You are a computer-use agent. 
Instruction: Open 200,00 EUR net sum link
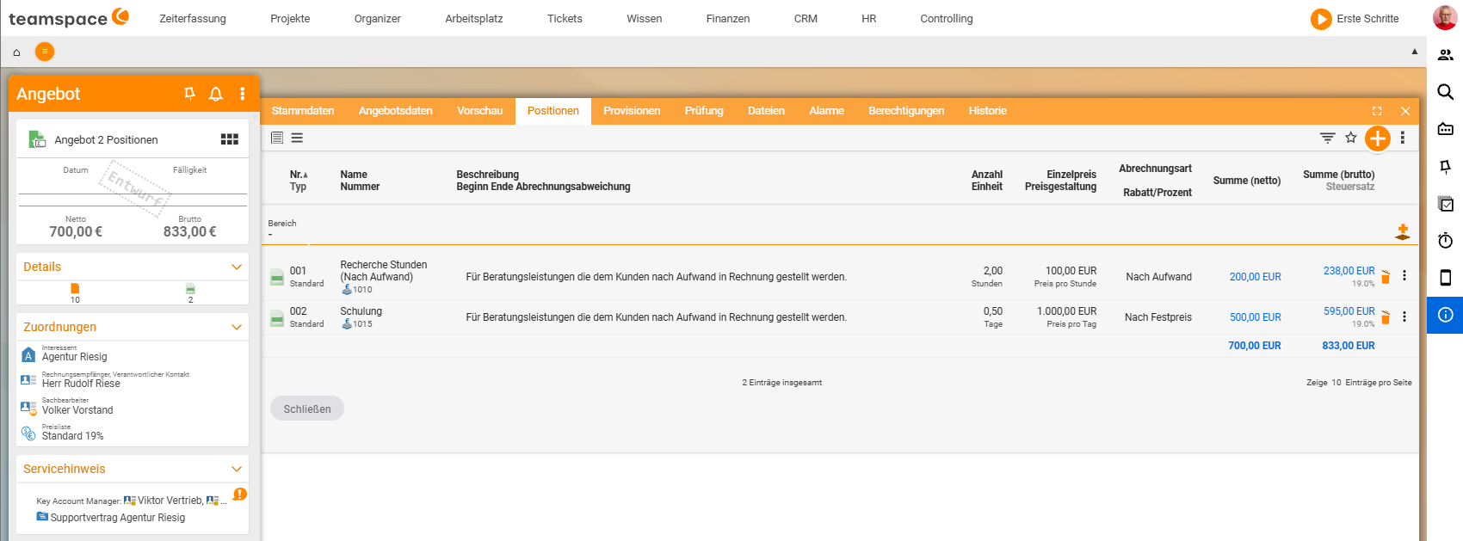pyautogui.click(x=1255, y=277)
